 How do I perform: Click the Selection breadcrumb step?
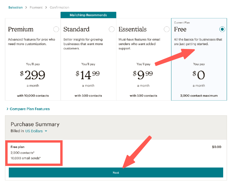click(16, 7)
